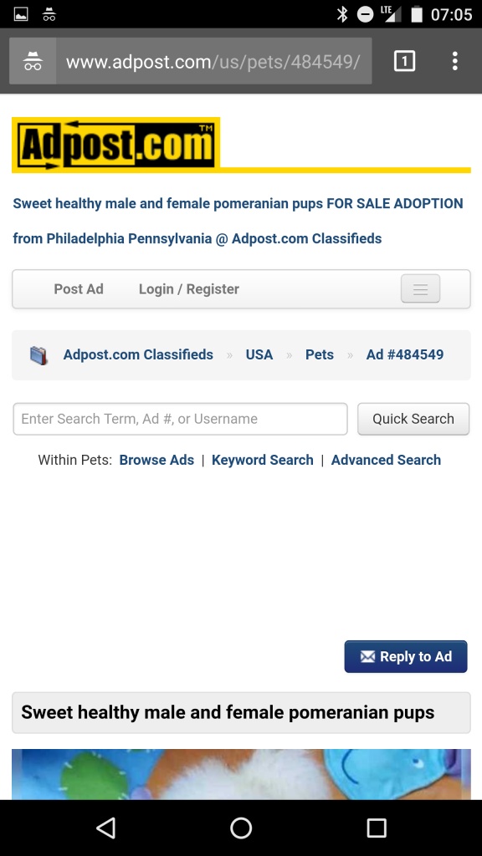This screenshot has height=856, width=482.
Task: Open the Post Ad menu item
Action: (x=79, y=288)
